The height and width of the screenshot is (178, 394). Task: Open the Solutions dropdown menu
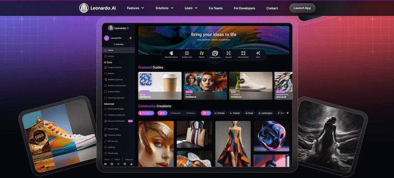click(164, 8)
